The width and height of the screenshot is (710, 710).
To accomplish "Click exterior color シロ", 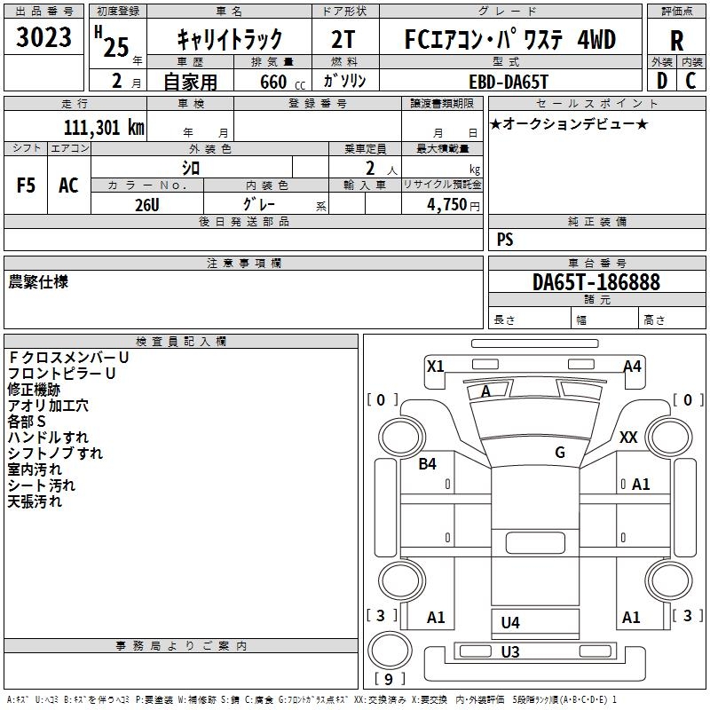I will tap(191, 169).
